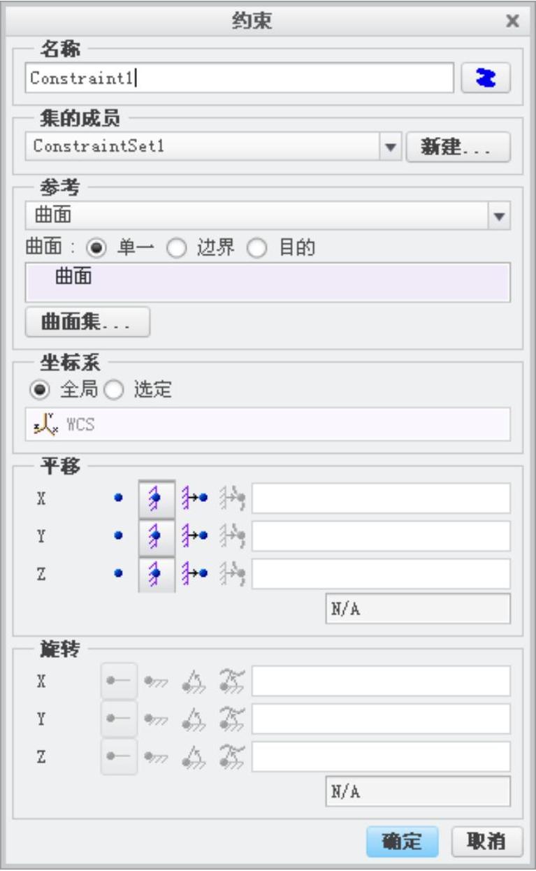The width and height of the screenshot is (536, 871).
Task: Confirm with the 确定 button
Action: pos(403,842)
